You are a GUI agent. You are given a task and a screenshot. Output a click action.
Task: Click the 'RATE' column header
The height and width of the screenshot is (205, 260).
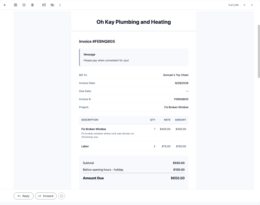tap(167, 120)
